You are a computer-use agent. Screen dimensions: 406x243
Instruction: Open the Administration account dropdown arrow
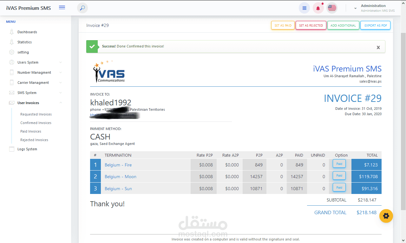[355, 9]
